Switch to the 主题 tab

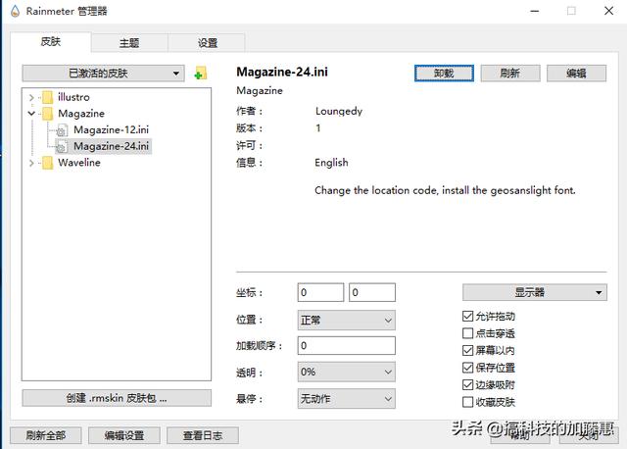(x=129, y=43)
